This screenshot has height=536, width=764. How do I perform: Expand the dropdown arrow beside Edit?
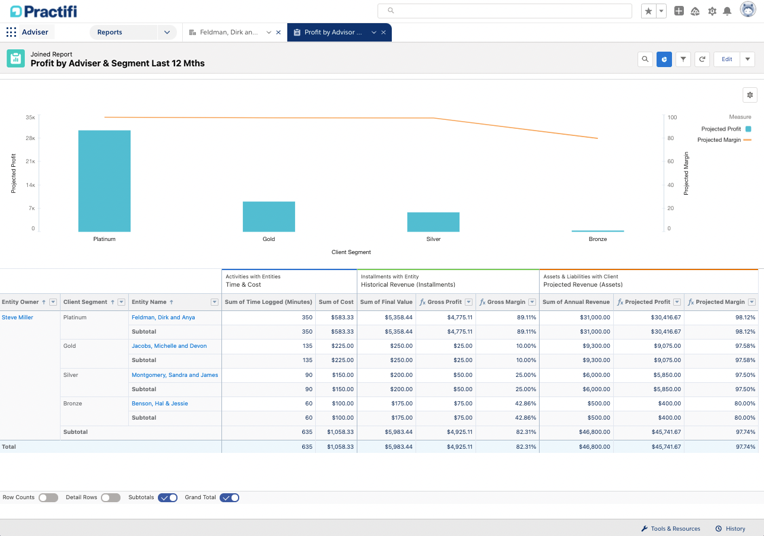click(747, 59)
